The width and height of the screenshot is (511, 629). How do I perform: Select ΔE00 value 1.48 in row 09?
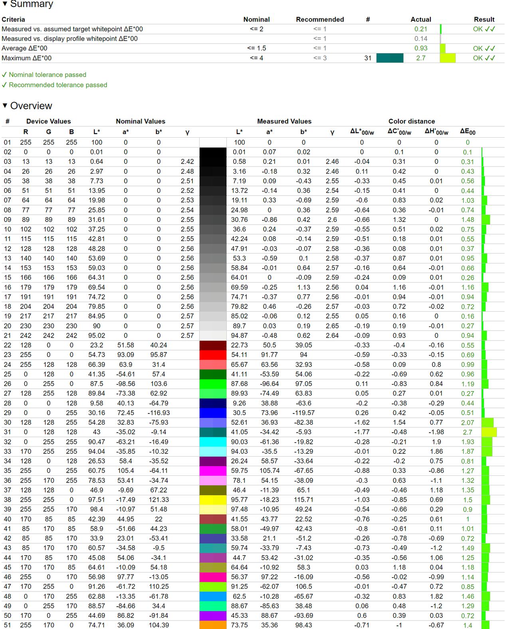click(x=467, y=220)
